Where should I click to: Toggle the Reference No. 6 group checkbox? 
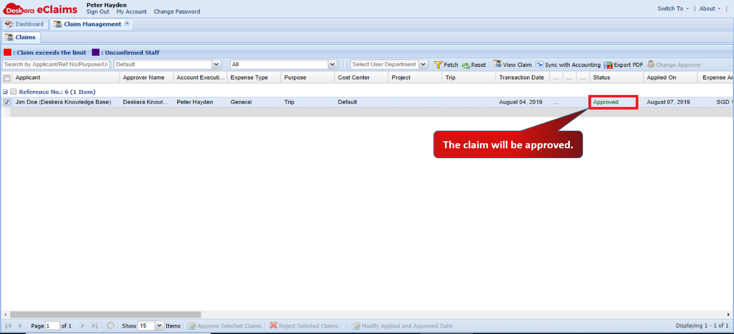[13, 92]
